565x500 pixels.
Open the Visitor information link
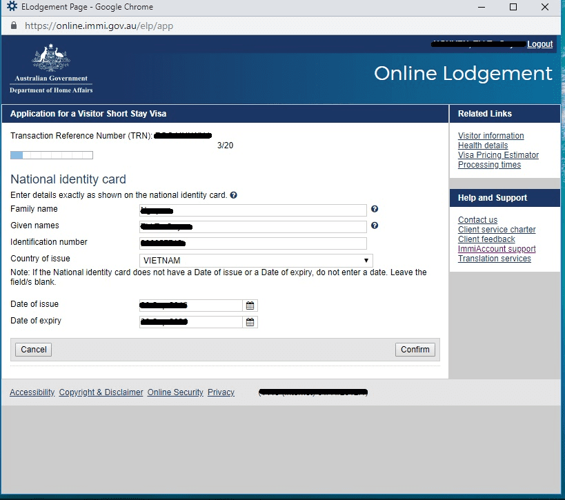coord(490,136)
